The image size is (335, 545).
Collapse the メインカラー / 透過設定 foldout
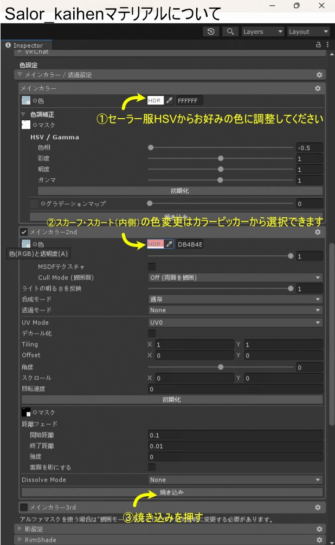(20, 74)
